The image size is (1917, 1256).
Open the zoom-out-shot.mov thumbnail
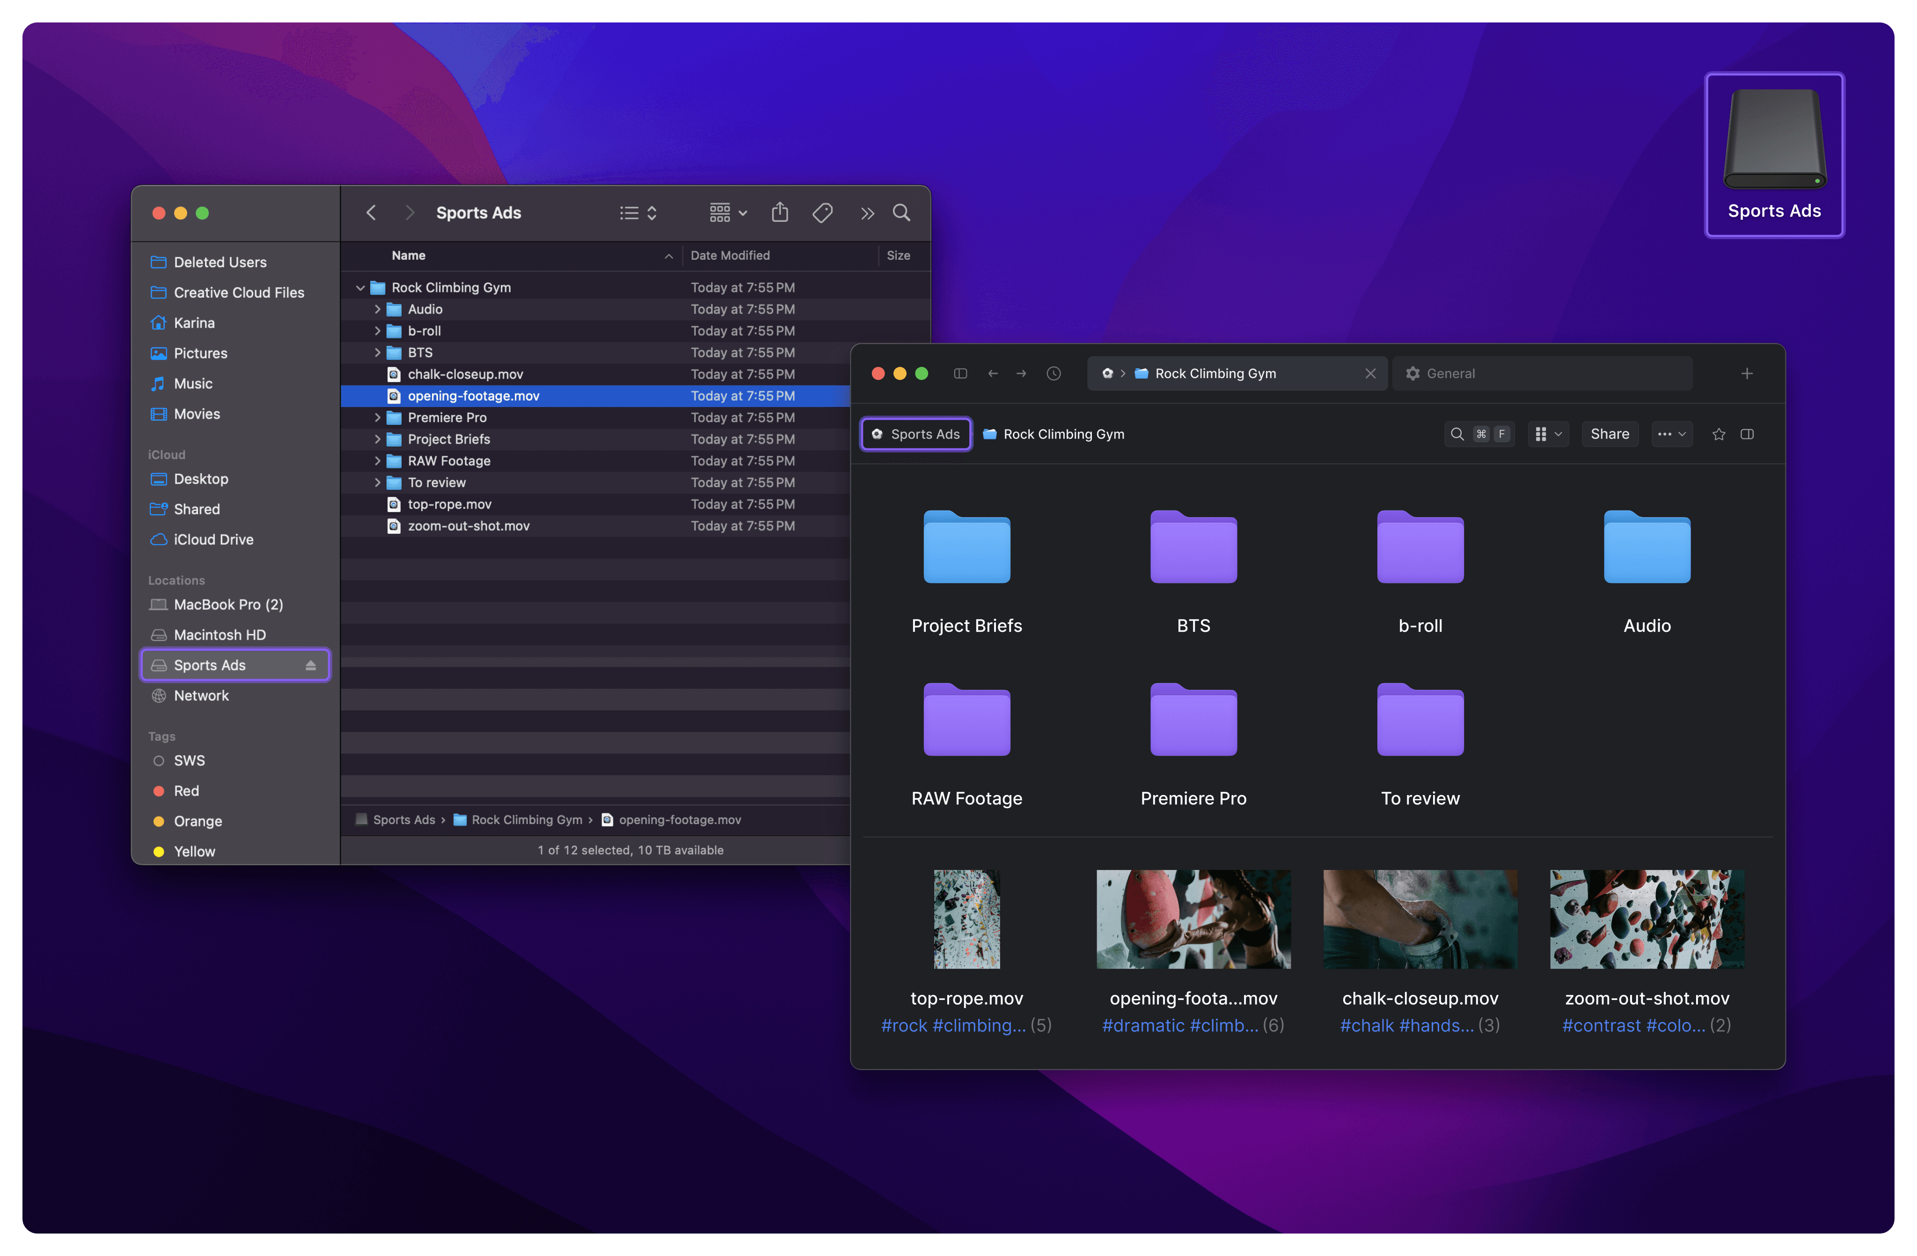pyautogui.click(x=1646, y=920)
